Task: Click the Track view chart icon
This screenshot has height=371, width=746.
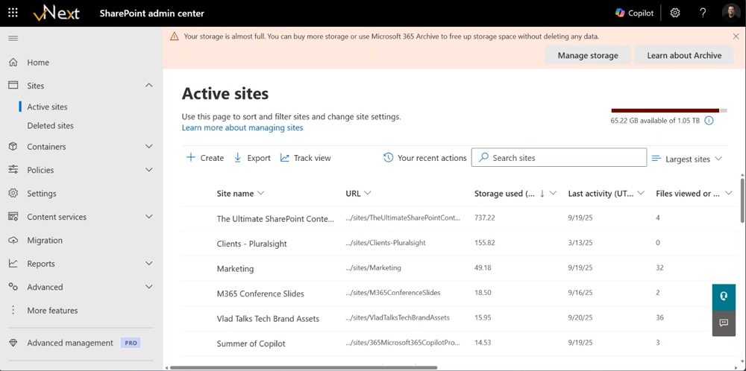Action: 284,158
